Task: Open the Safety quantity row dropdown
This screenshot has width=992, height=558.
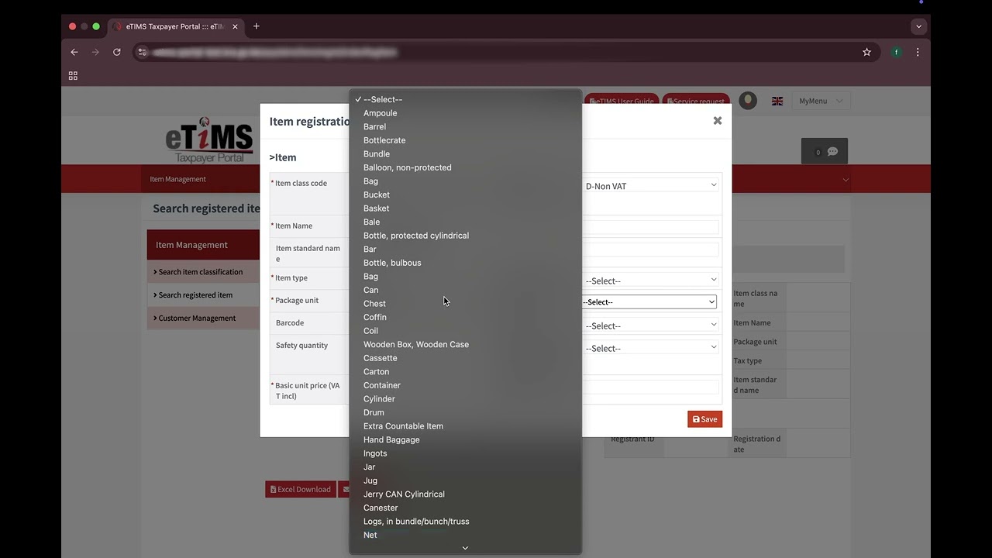Action: (651, 348)
